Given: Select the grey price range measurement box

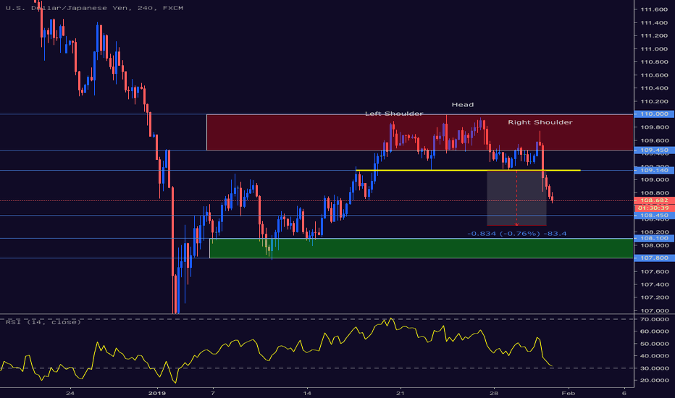Looking at the screenshot, I should [x=516, y=198].
